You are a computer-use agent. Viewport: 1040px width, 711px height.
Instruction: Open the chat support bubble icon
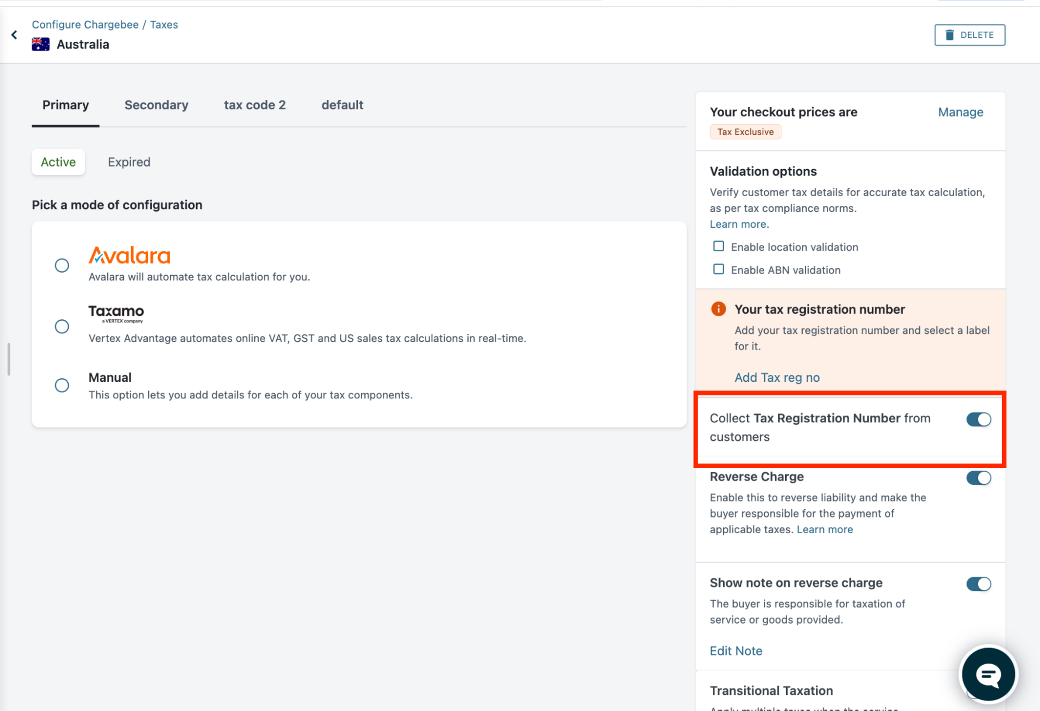(987, 675)
